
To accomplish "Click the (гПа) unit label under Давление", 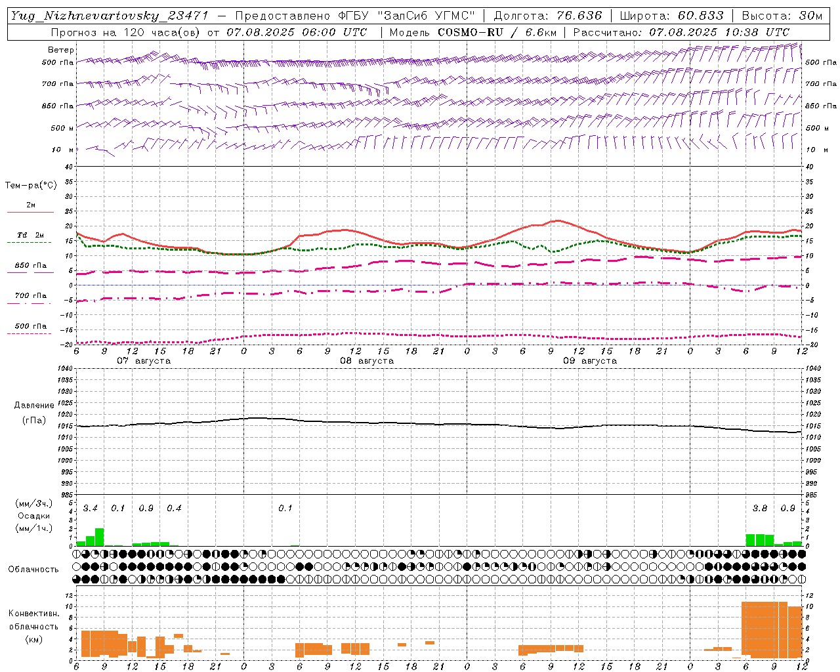I will point(33,420).
